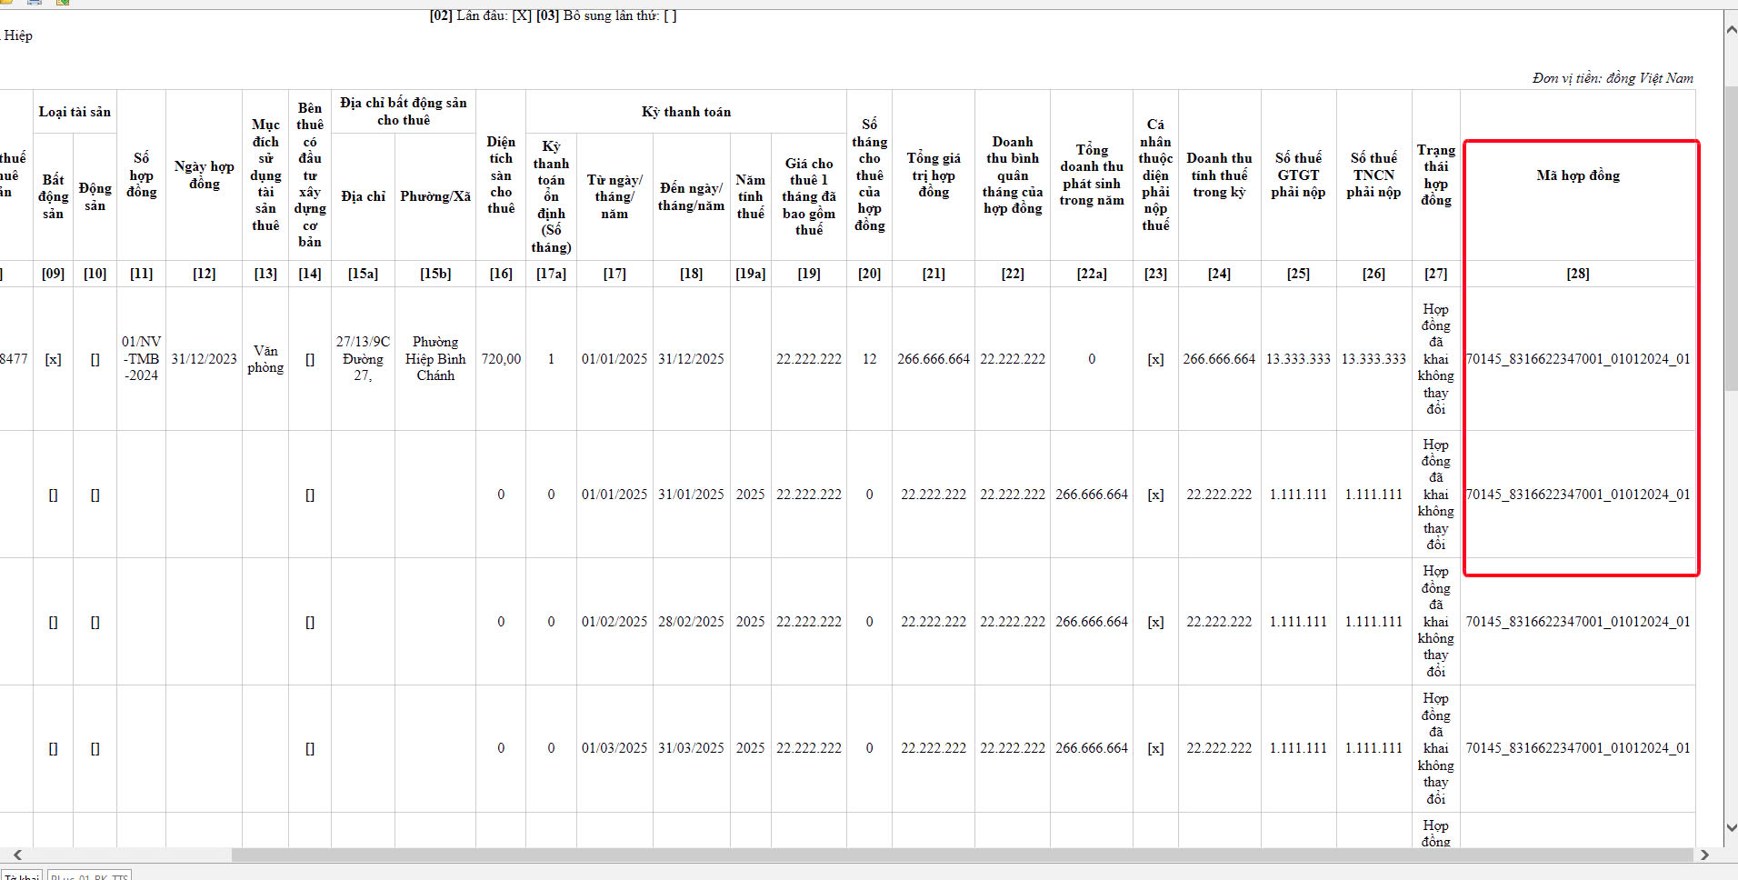Screen dimensions: 1738x880
Task: Select contract code cell in row ending 31/03/2025
Action: 1578,748
